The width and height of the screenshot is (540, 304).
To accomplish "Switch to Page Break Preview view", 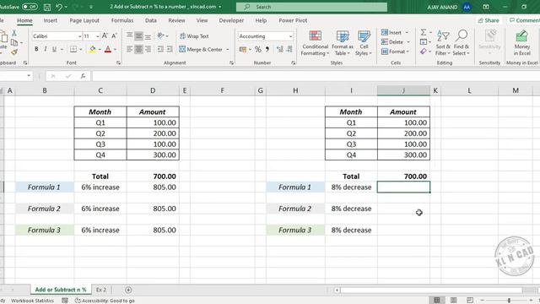I will coord(470,301).
